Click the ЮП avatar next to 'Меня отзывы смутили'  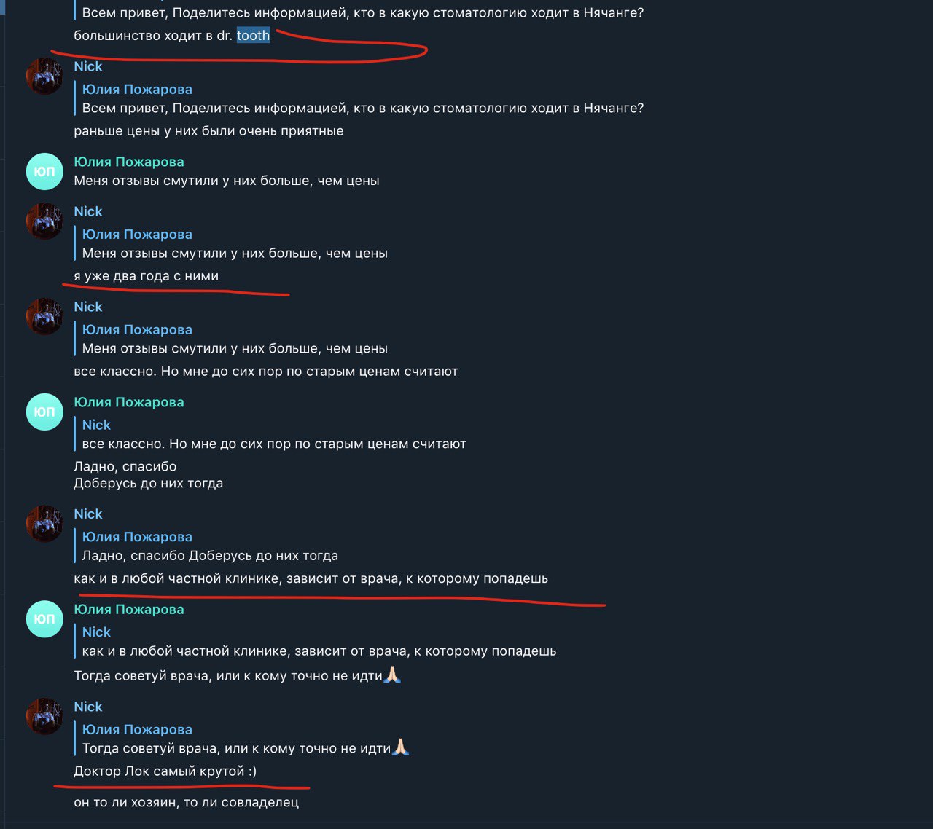click(x=44, y=172)
